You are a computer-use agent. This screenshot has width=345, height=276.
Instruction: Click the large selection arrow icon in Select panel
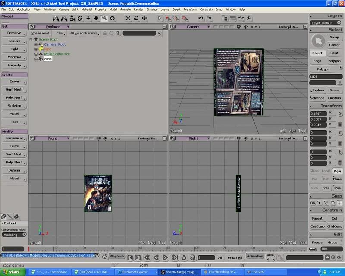pos(318,41)
